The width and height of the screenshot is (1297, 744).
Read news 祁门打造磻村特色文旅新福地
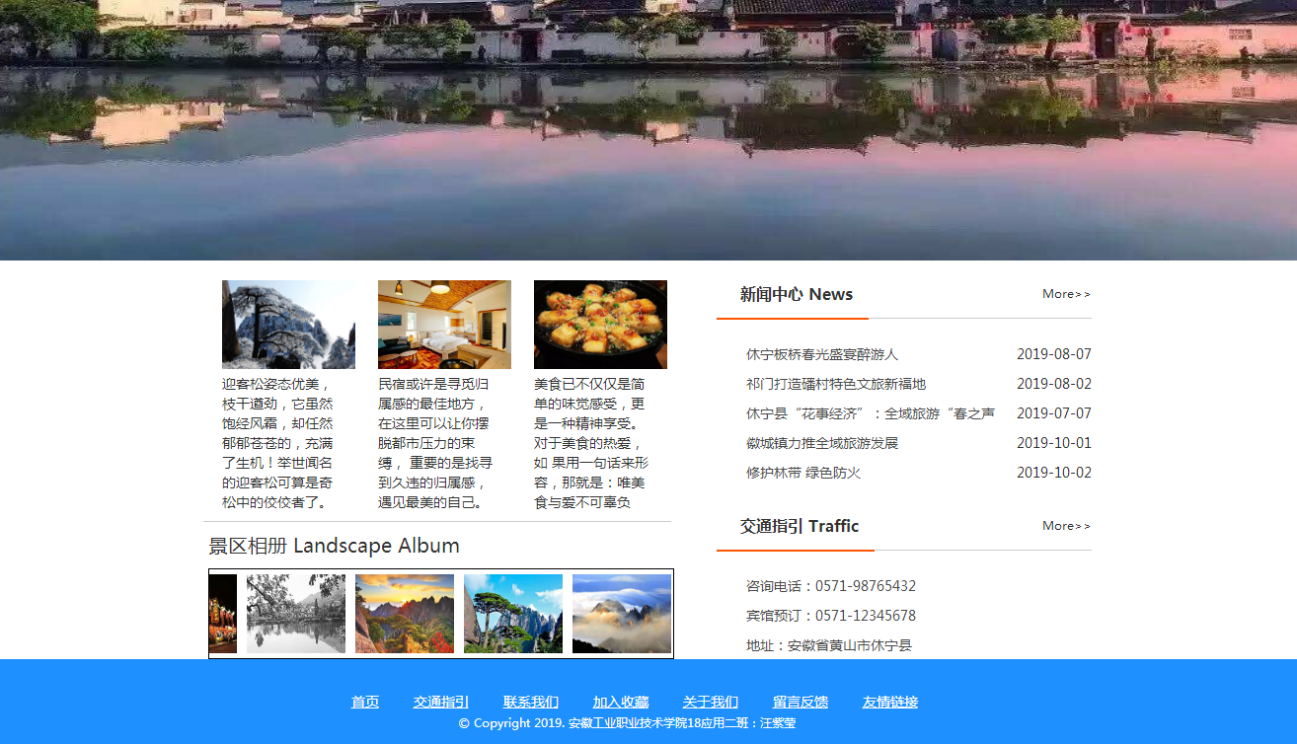(836, 384)
